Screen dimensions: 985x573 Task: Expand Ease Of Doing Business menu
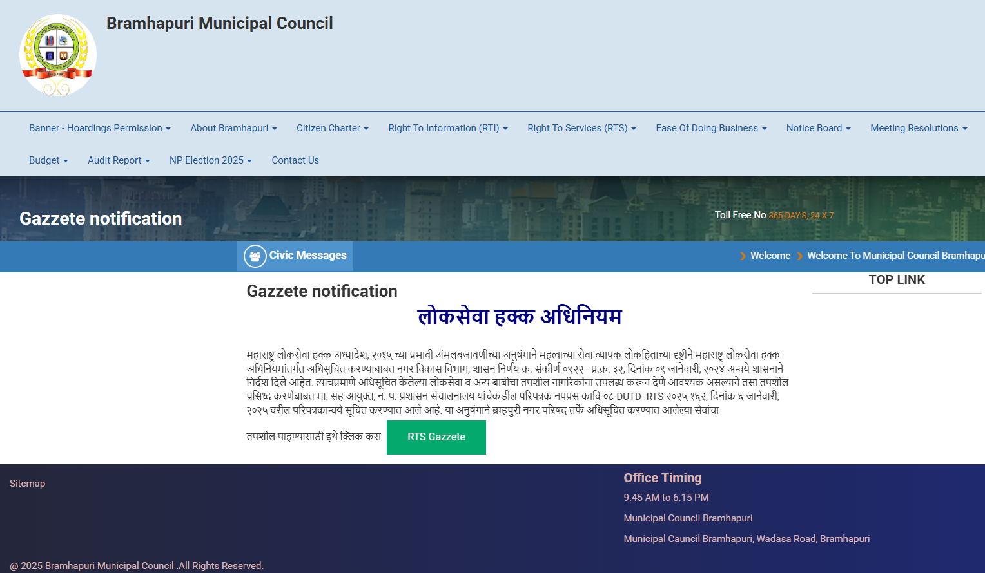pyautogui.click(x=711, y=128)
